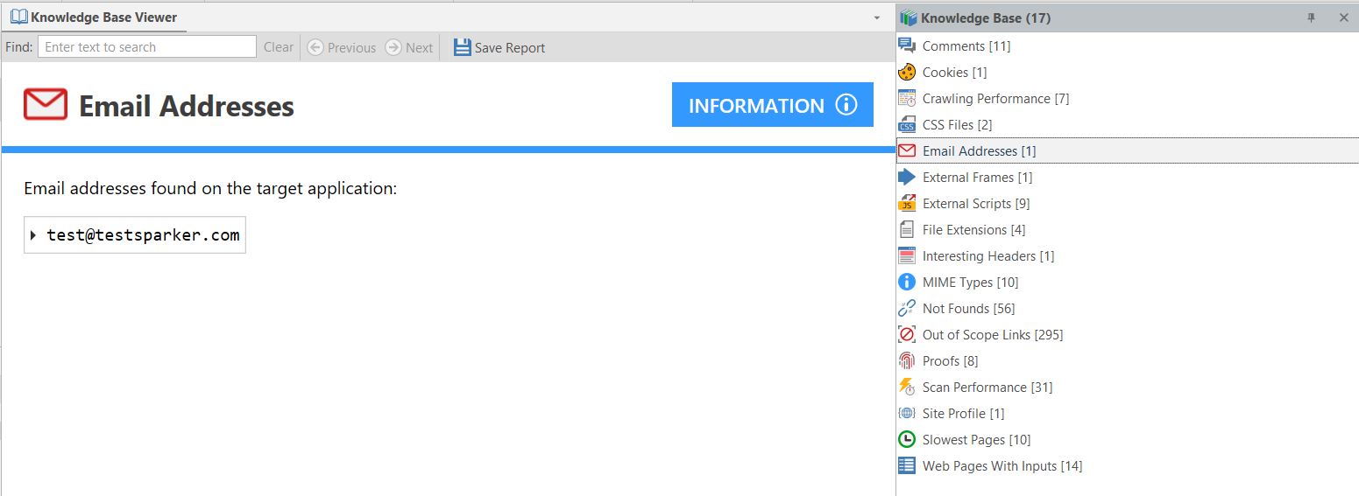Click the Crawling Performance icon

907,99
